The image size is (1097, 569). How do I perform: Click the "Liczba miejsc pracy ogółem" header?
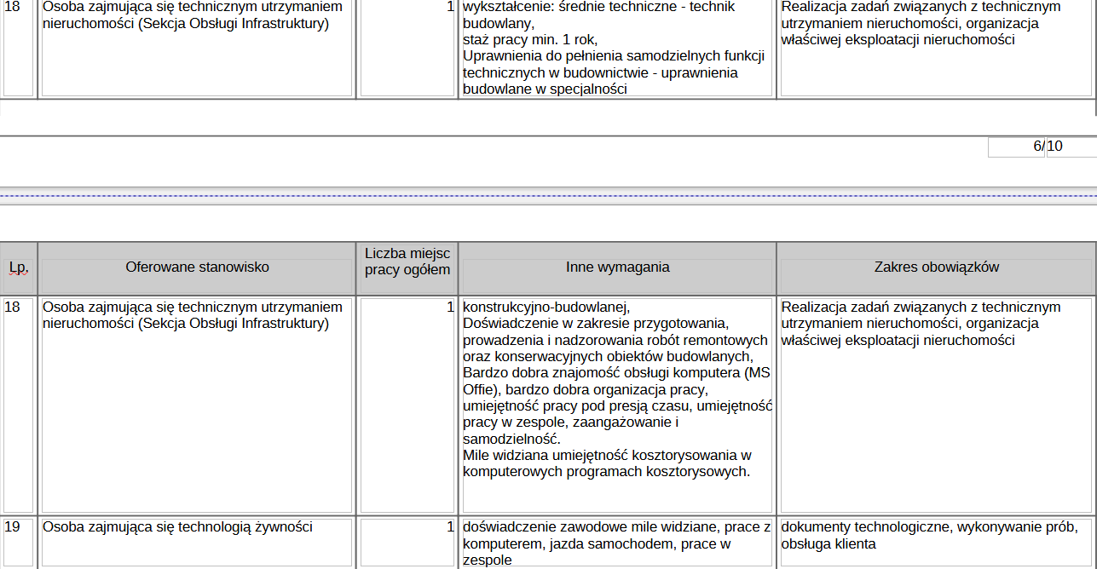click(x=407, y=262)
